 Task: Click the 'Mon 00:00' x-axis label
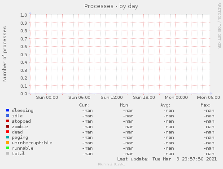(176, 98)
